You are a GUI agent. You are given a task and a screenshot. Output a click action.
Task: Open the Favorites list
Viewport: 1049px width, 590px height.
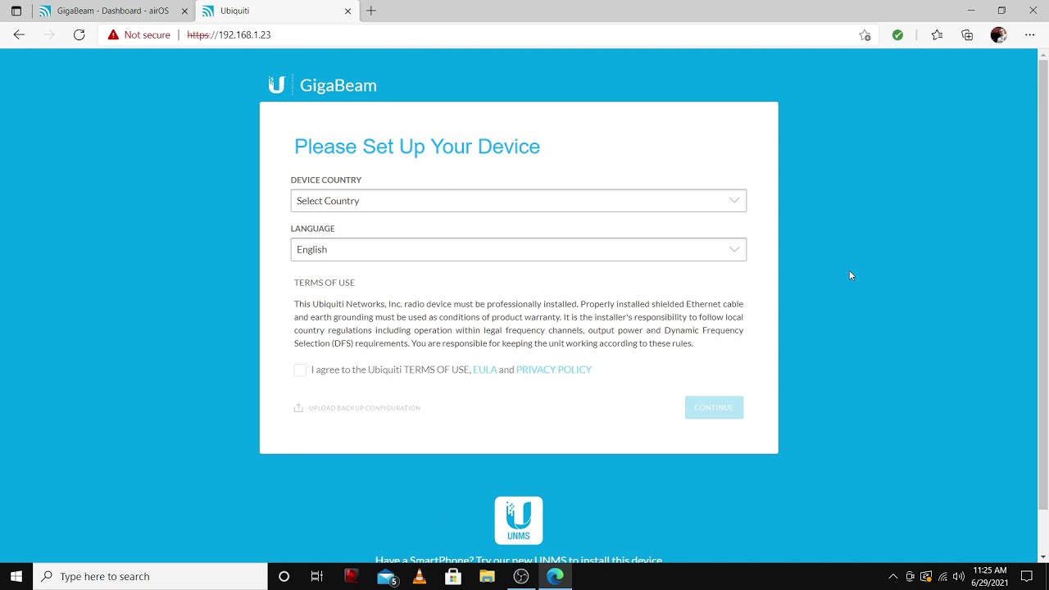click(x=937, y=34)
